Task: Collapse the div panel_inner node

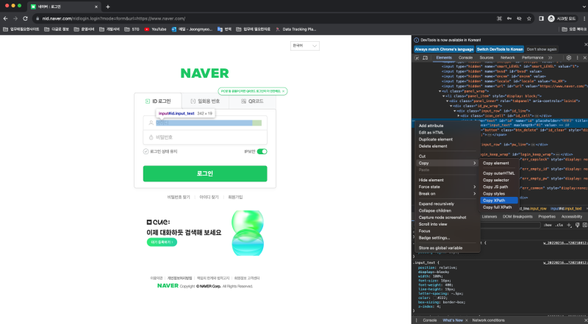Action: coord(448,101)
